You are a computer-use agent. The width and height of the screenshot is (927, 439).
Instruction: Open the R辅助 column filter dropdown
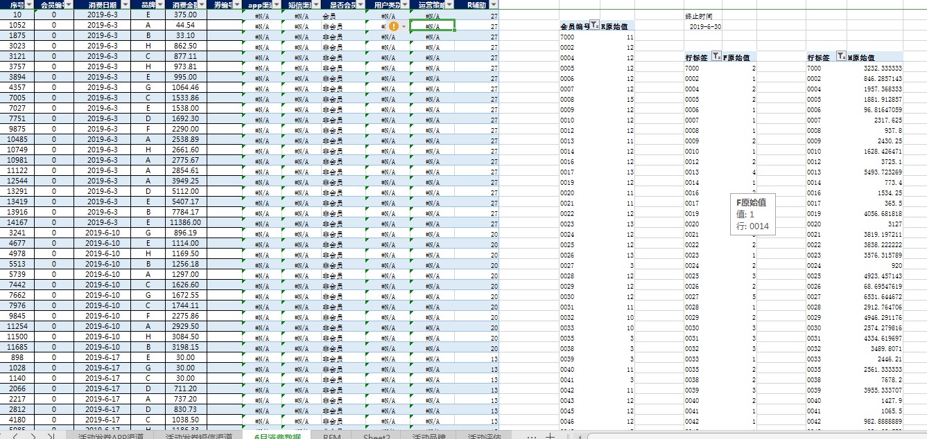494,5
